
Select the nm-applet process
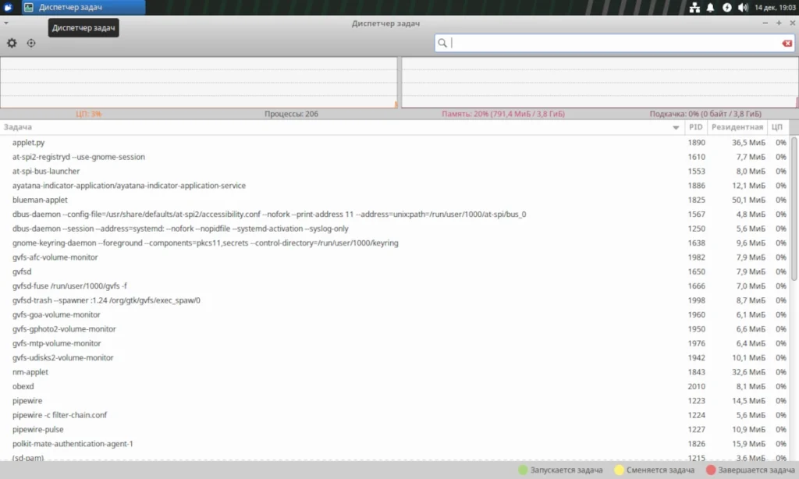395,372
